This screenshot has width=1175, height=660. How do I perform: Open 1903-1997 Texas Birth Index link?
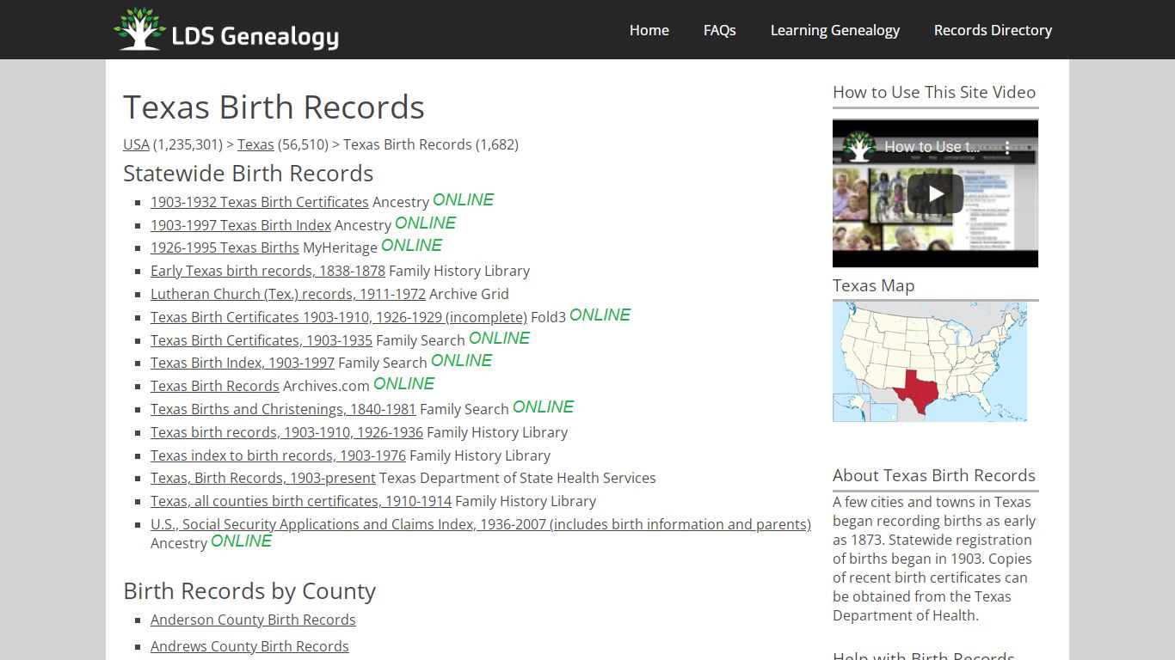[241, 225]
